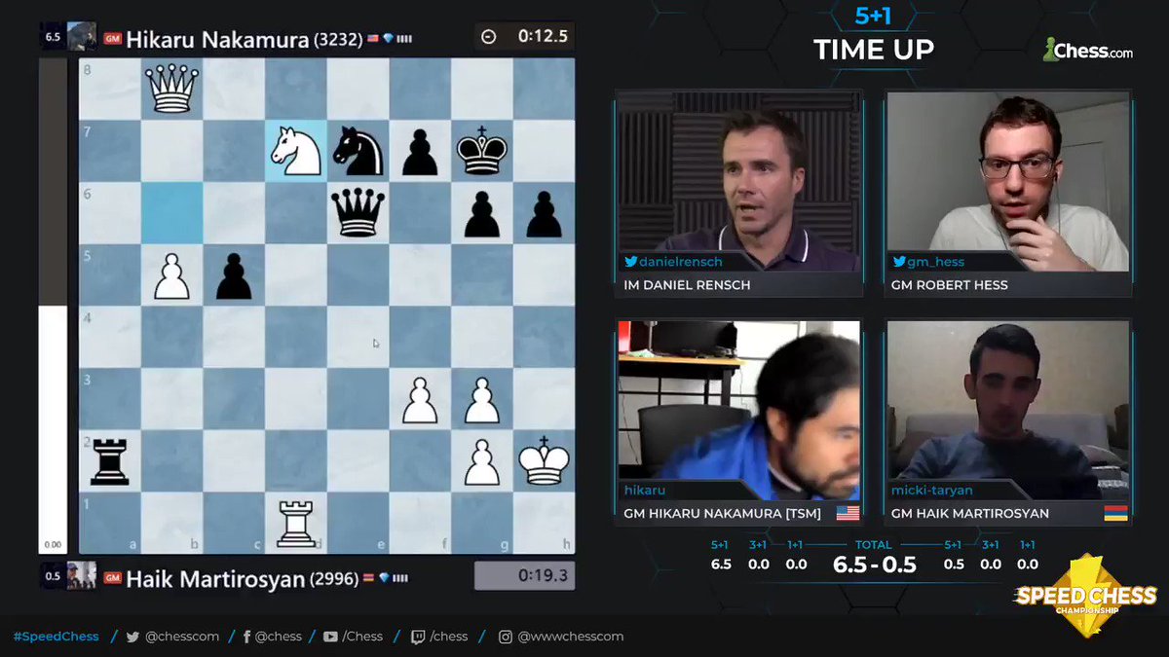Click the /Chess YouTube link text
Image resolution: width=1169 pixels, height=657 pixels.
click(363, 637)
